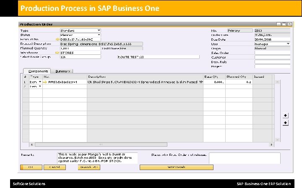Click the field showing ROUTE TEST123
This screenshot has width=302, height=188.
[158, 57]
